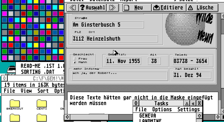Viewport: 224px width, 122px height.
Task: Delete the record using Lösche
Action: 202,8
